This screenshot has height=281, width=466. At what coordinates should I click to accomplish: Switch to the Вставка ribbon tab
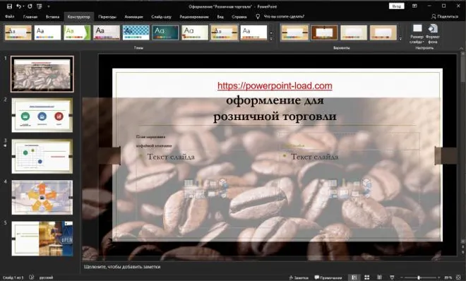coord(53,17)
